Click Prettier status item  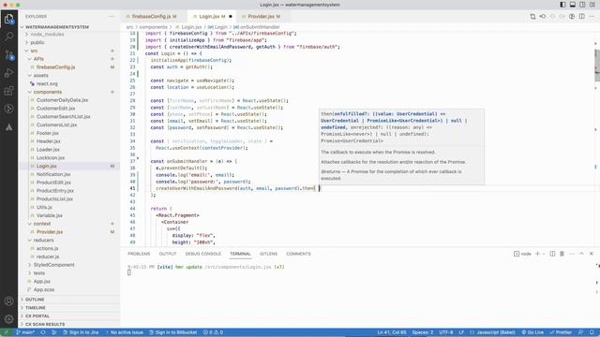click(x=561, y=332)
